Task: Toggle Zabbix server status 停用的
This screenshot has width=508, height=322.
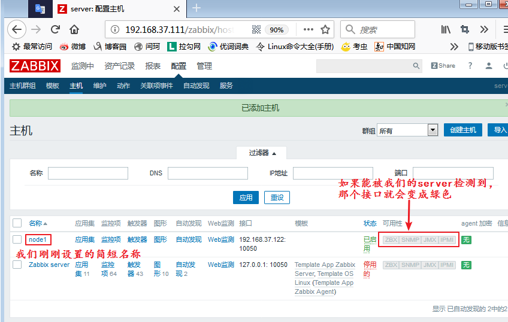Action: [370, 269]
